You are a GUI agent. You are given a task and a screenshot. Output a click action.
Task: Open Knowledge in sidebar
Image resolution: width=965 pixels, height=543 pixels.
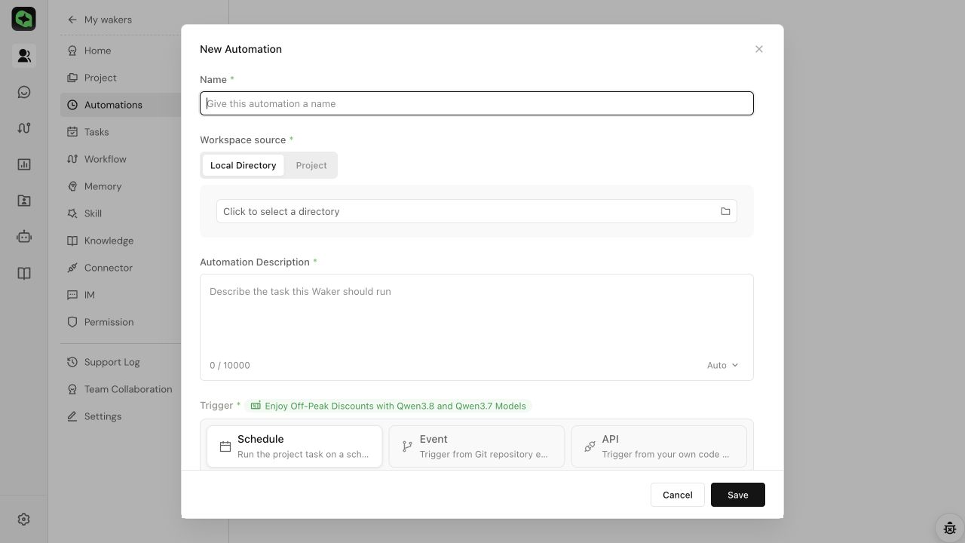tap(121, 241)
